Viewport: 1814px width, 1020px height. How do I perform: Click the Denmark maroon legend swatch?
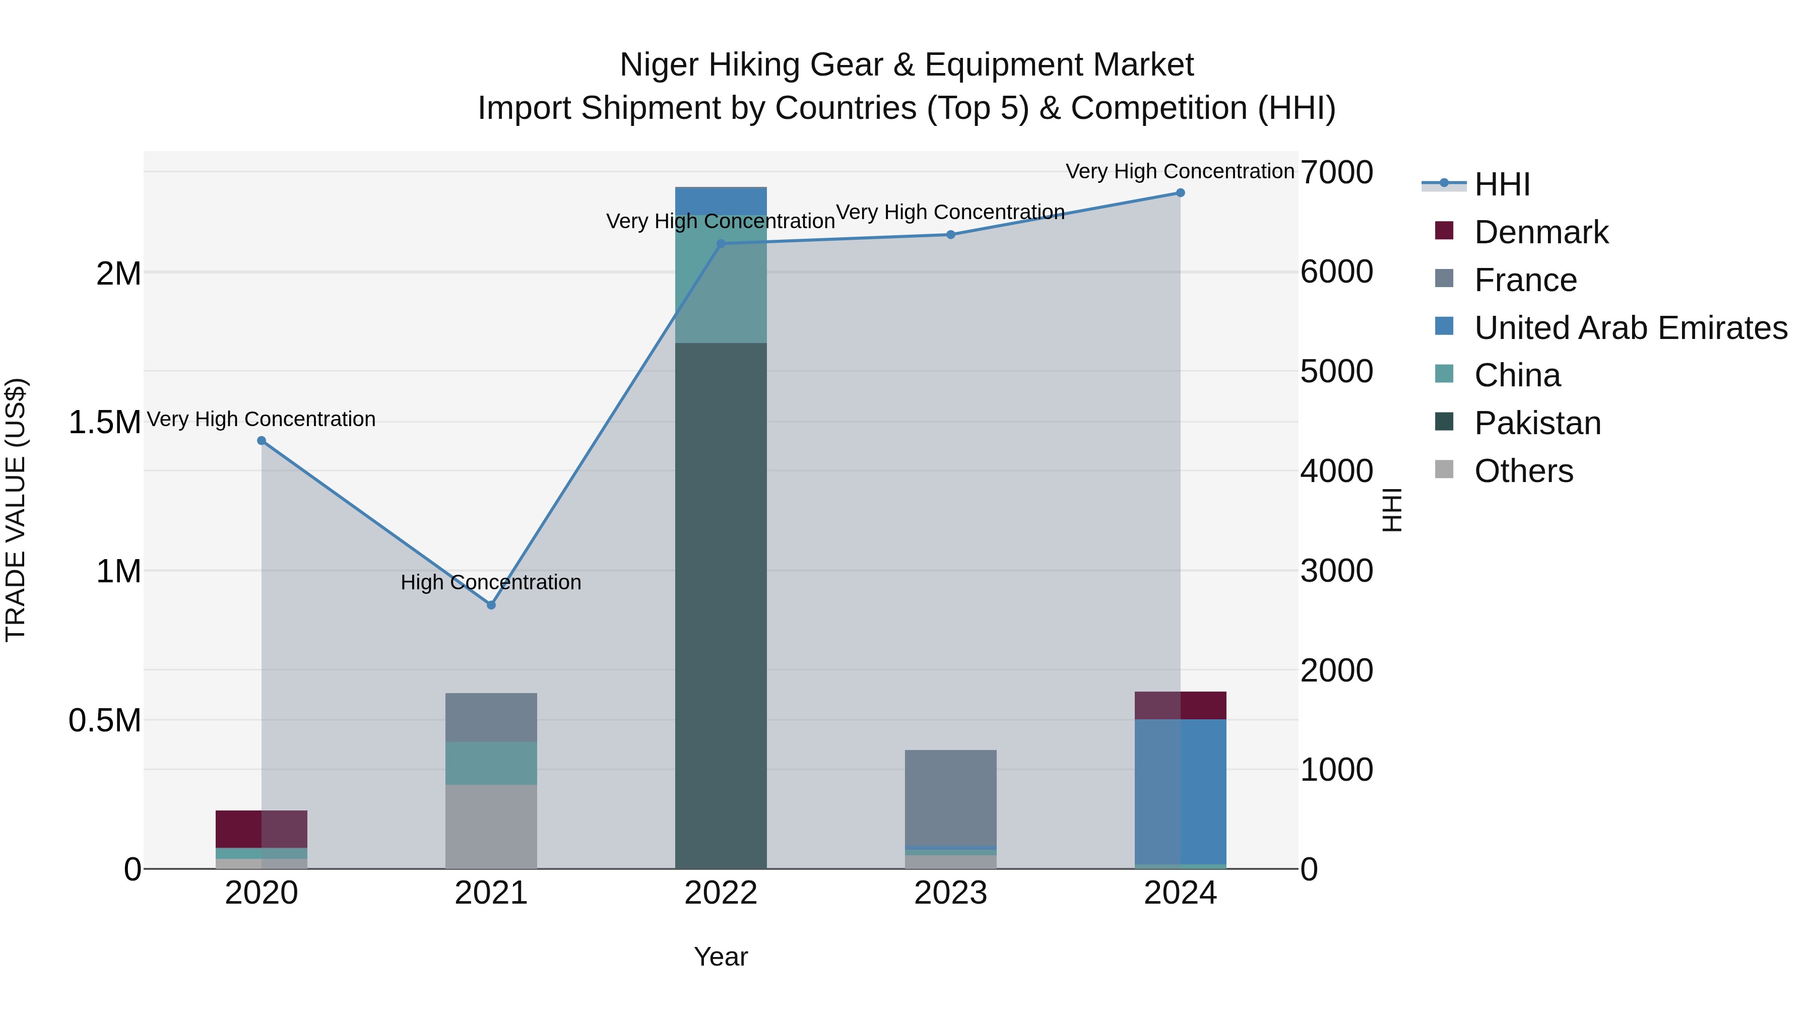pyautogui.click(x=1444, y=231)
